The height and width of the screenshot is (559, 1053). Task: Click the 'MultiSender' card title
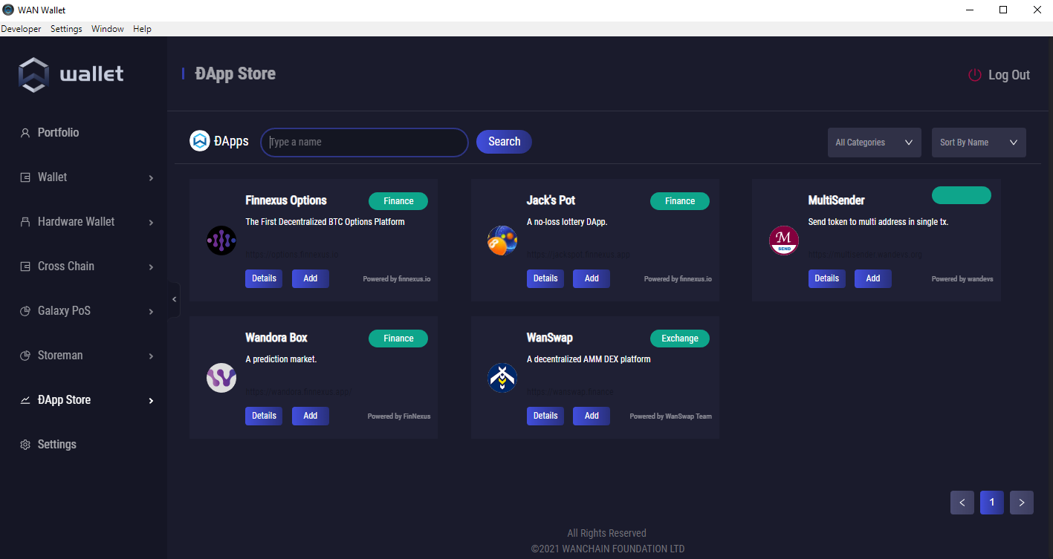837,200
